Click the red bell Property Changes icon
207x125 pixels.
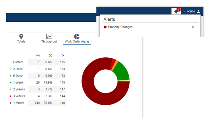[105, 27]
